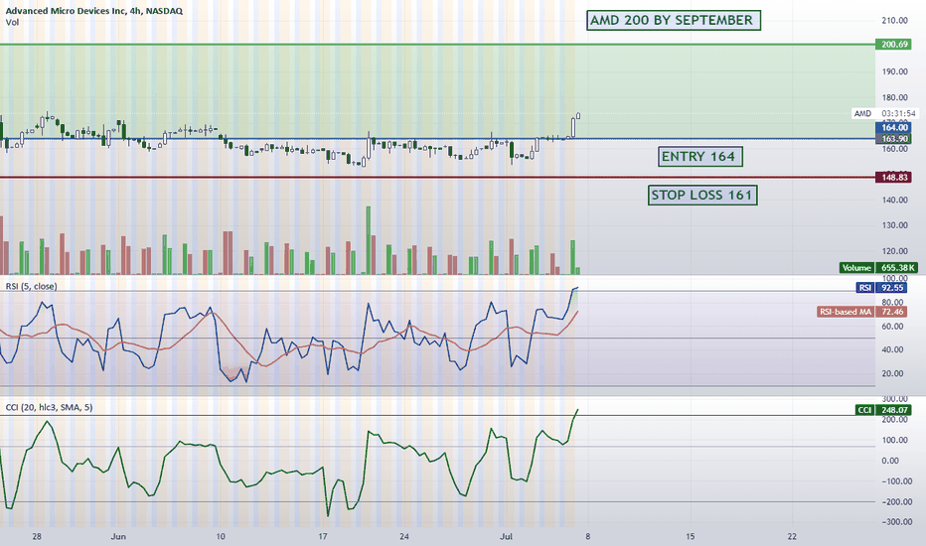Click the 180.00 price axis label
The height and width of the screenshot is (546, 926).
(894, 97)
